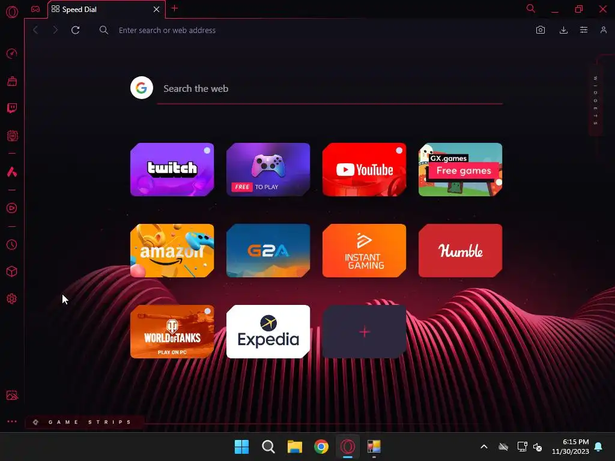615x461 pixels.
Task: Open volume muted tray icon
Action: 538,447
